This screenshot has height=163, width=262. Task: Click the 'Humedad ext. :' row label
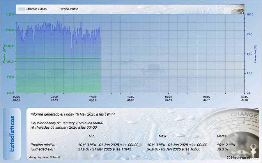pos(43,149)
